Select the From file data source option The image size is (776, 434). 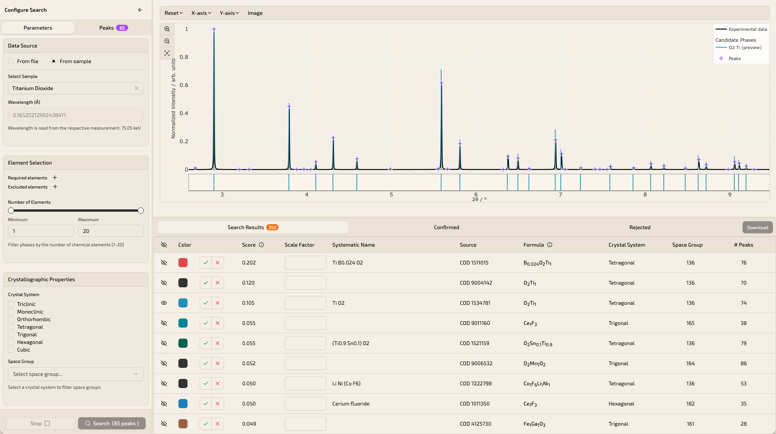(11, 61)
